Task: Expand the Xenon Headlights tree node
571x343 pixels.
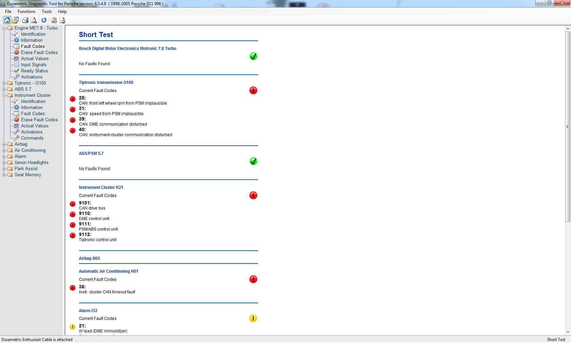Action: 4,163
